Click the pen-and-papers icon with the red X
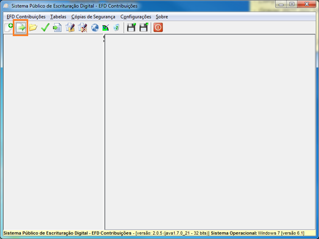The image size is (319, 239). click(x=82, y=28)
